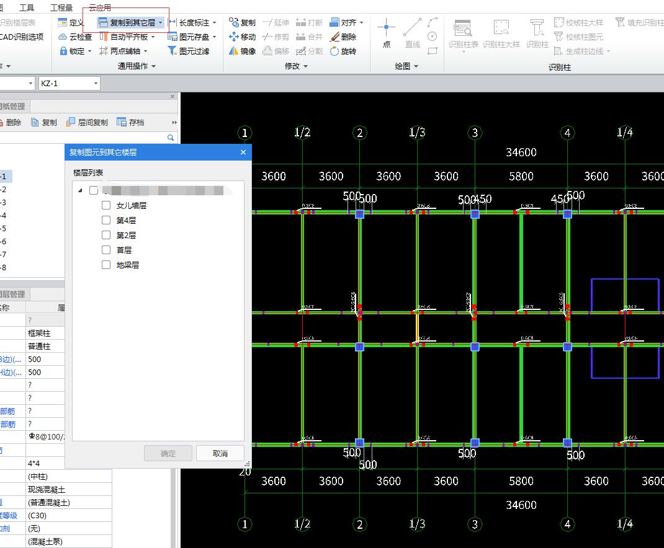Open 云检查 cloud check tool
664x548 pixels.
75,37
